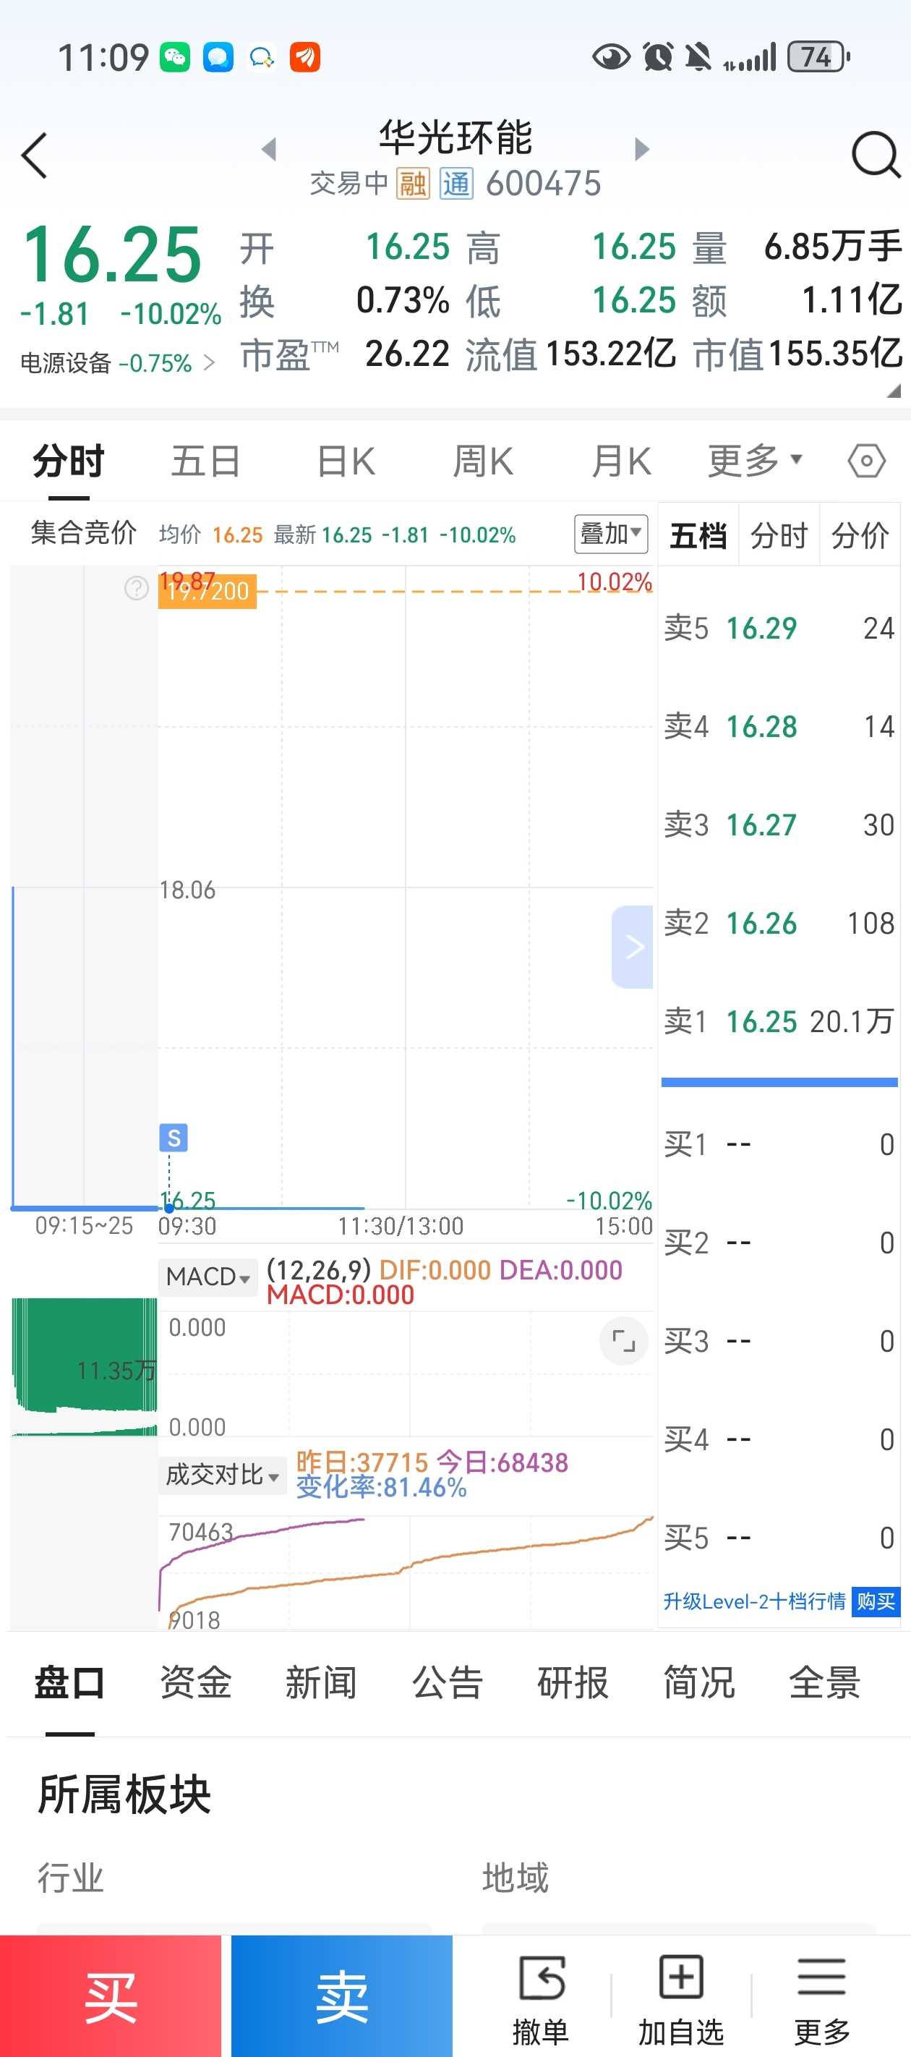911x2057 pixels.
Task: Open the 叠加 overlay dropdown
Action: [611, 533]
